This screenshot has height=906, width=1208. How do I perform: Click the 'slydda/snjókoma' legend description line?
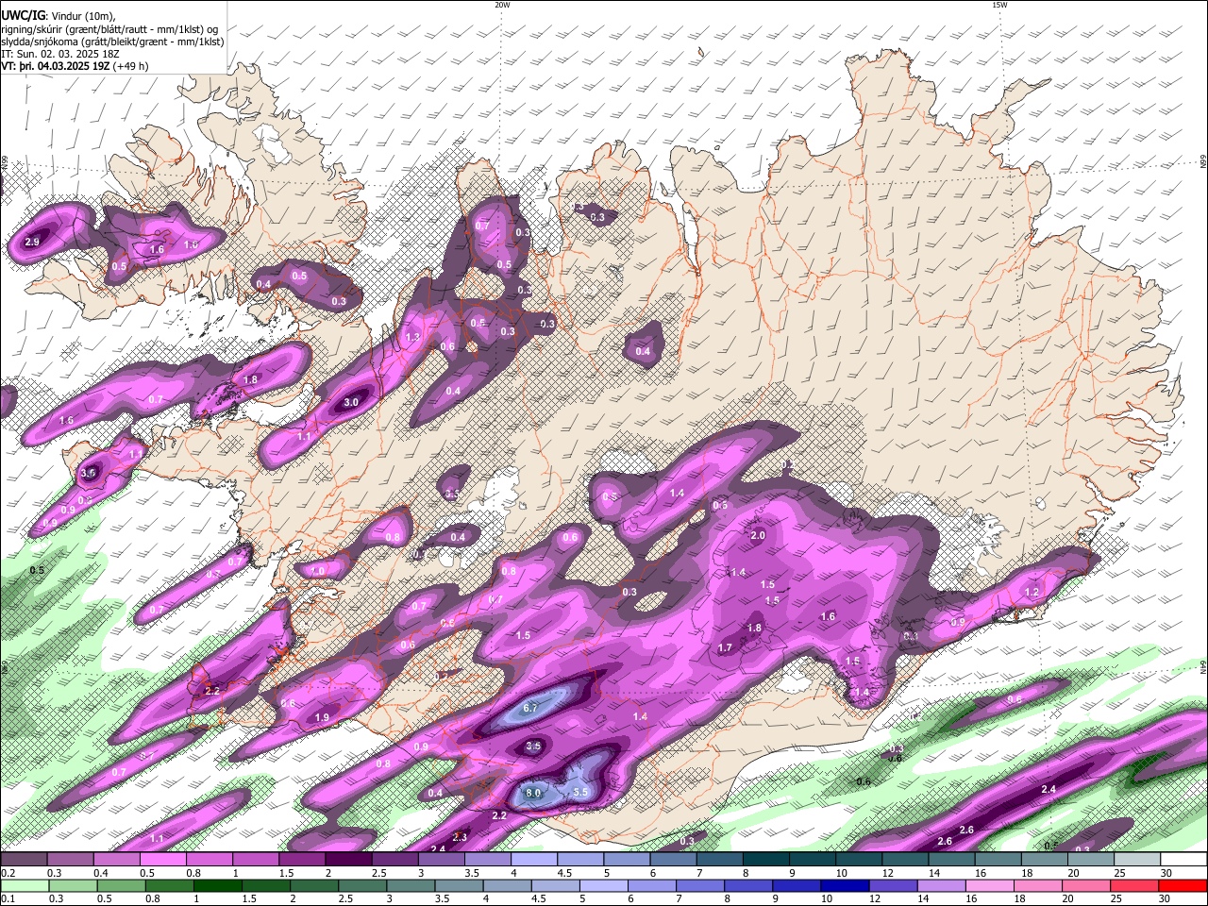pyautogui.click(x=112, y=42)
